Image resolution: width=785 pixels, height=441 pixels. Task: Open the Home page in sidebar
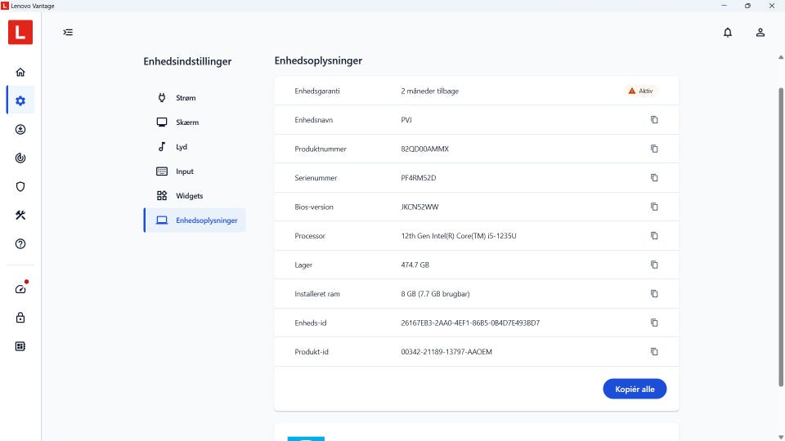[x=20, y=72]
